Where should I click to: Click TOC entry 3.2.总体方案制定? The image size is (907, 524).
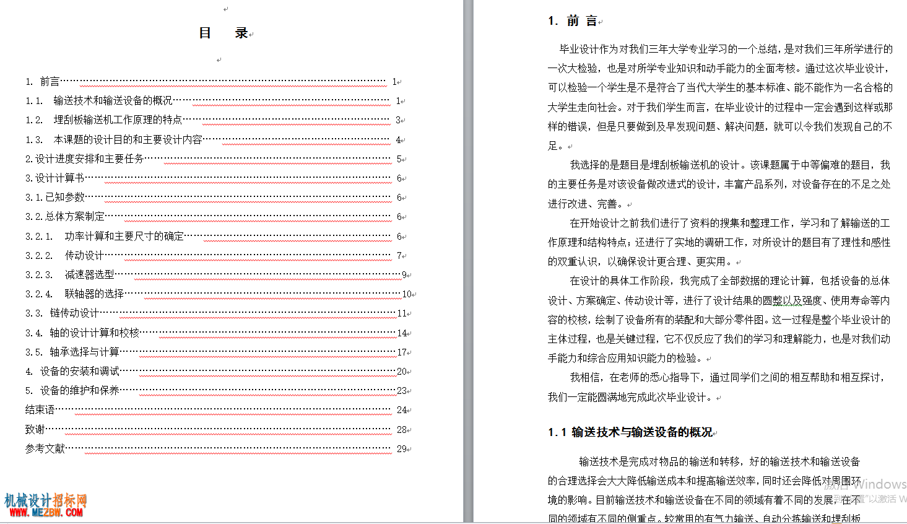65,216
